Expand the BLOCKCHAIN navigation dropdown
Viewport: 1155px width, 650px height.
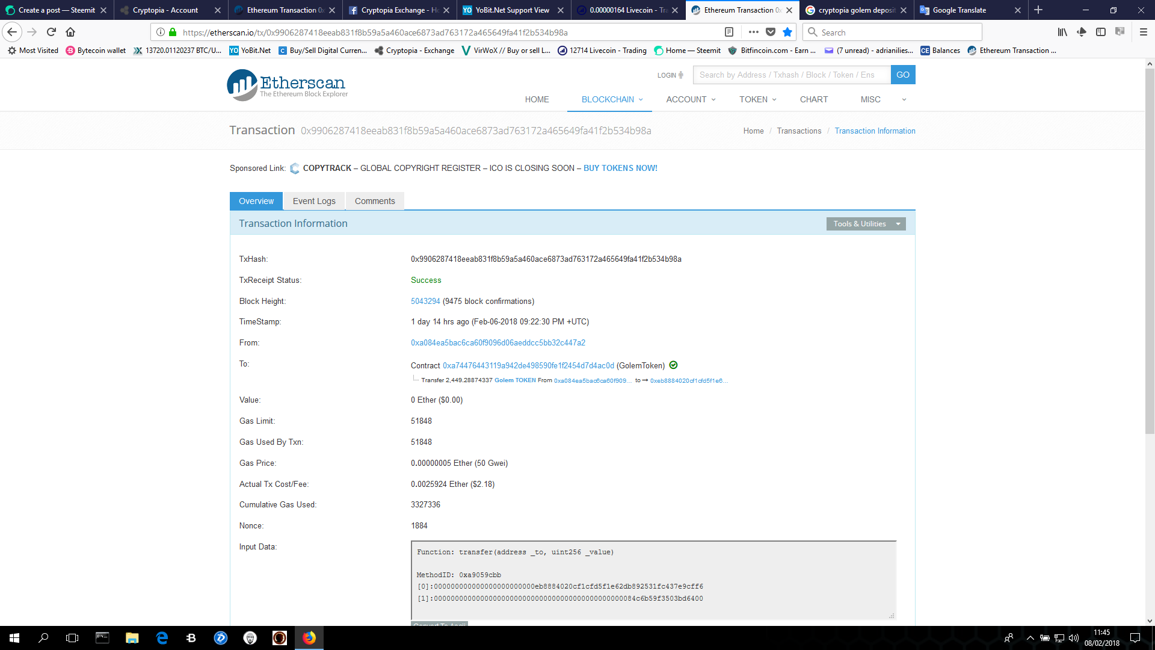(609, 99)
